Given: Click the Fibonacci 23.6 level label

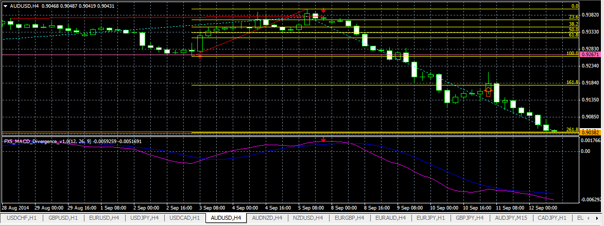Looking at the screenshot, I should [x=574, y=17].
